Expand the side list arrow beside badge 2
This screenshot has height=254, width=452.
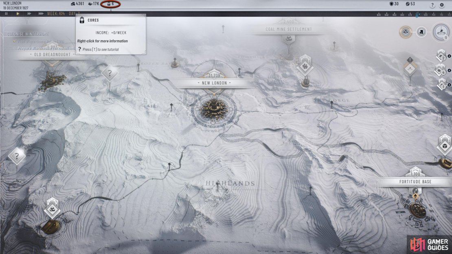pos(449,56)
